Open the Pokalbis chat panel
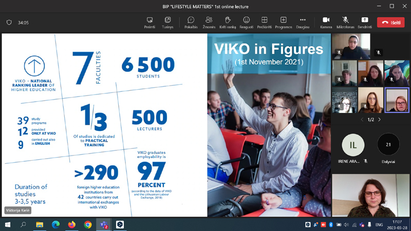This screenshot has width=411, height=231. coord(191,23)
